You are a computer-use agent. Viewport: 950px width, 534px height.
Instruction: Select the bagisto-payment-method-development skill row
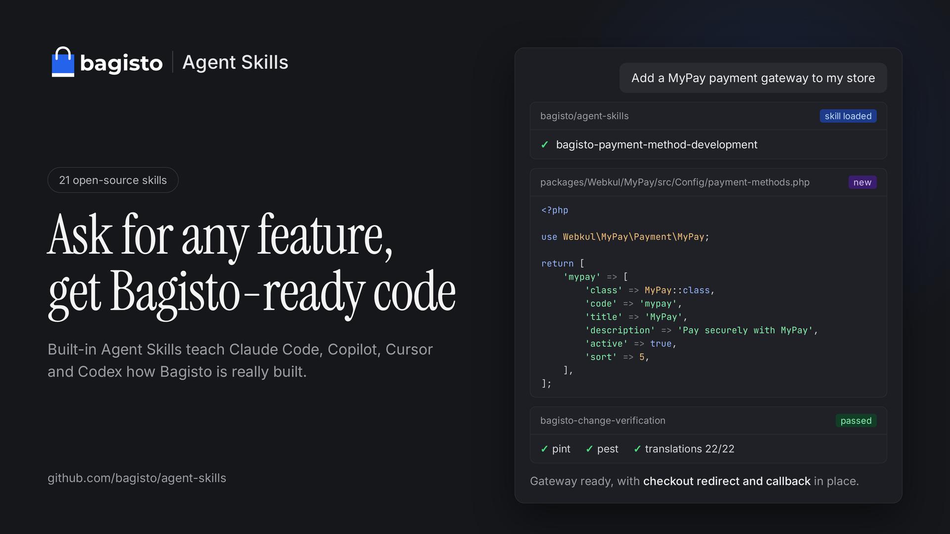click(x=708, y=144)
